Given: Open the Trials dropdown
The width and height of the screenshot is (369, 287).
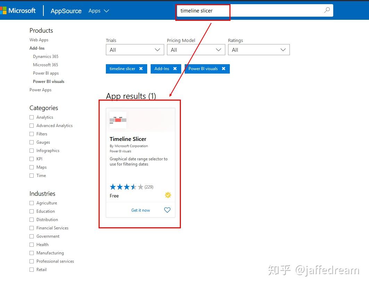Looking at the screenshot, I should pyautogui.click(x=135, y=49).
